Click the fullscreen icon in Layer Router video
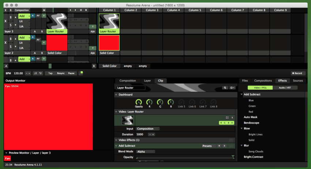 (x=227, y=117)
